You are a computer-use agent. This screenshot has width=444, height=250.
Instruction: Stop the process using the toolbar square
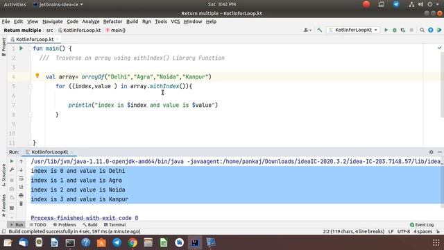click(x=411, y=30)
